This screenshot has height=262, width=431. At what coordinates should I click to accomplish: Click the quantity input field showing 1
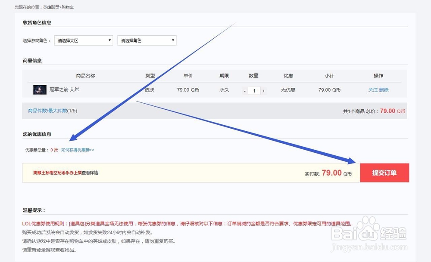click(x=254, y=91)
